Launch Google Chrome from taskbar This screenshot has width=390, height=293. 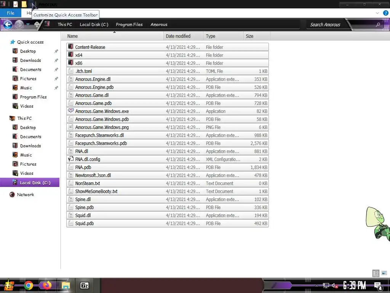click(x=28, y=285)
